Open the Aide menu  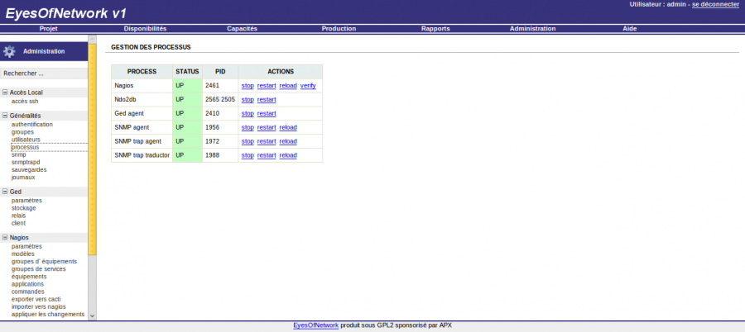point(630,28)
